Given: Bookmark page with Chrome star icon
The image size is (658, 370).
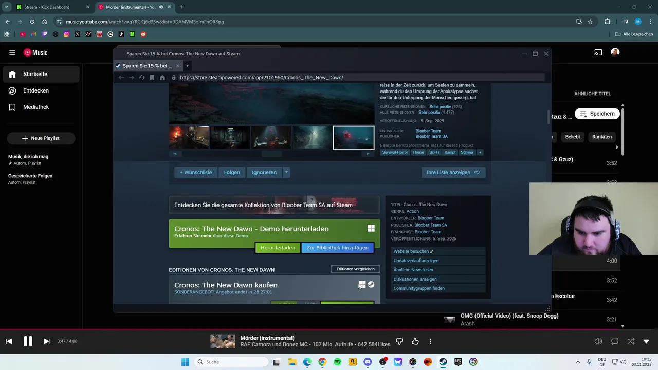Looking at the screenshot, I should pos(590,22).
